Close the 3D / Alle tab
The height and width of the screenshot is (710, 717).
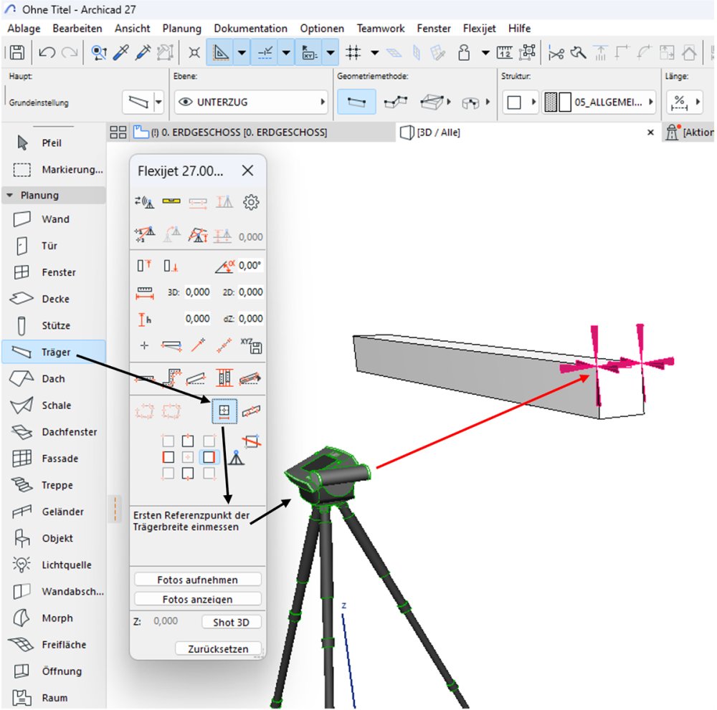[x=651, y=133]
